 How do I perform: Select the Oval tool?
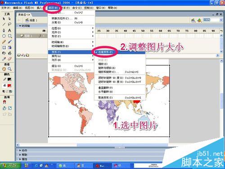coord(4,36)
